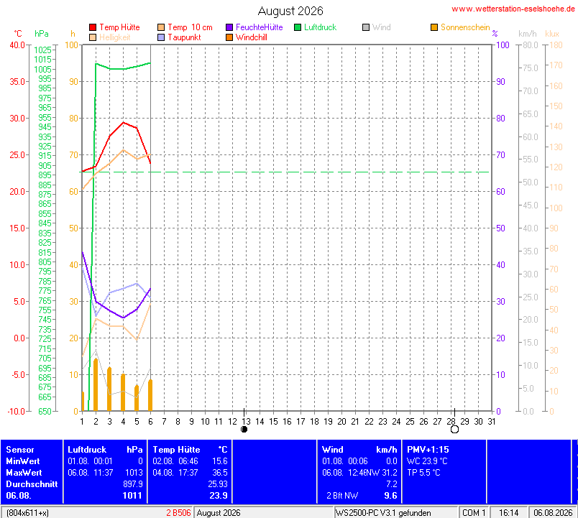
Task: Click the 40.0 top temperature axis value
Action: pos(17,45)
